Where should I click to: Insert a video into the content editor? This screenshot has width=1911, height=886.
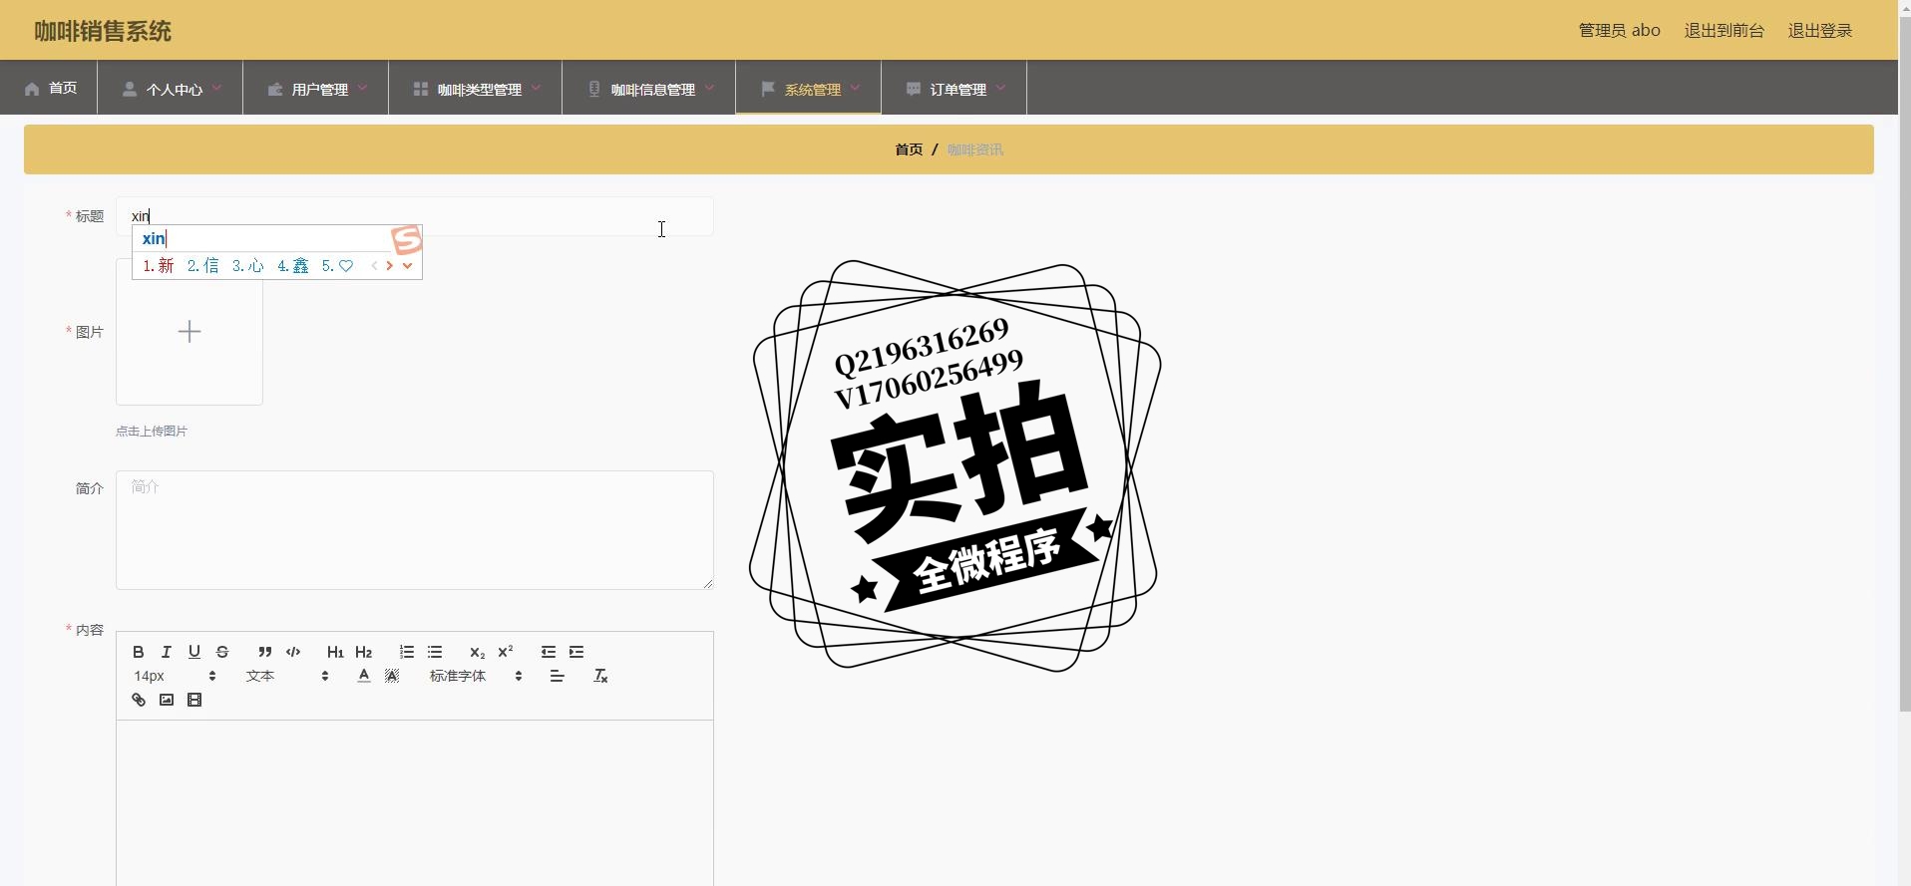[194, 700]
